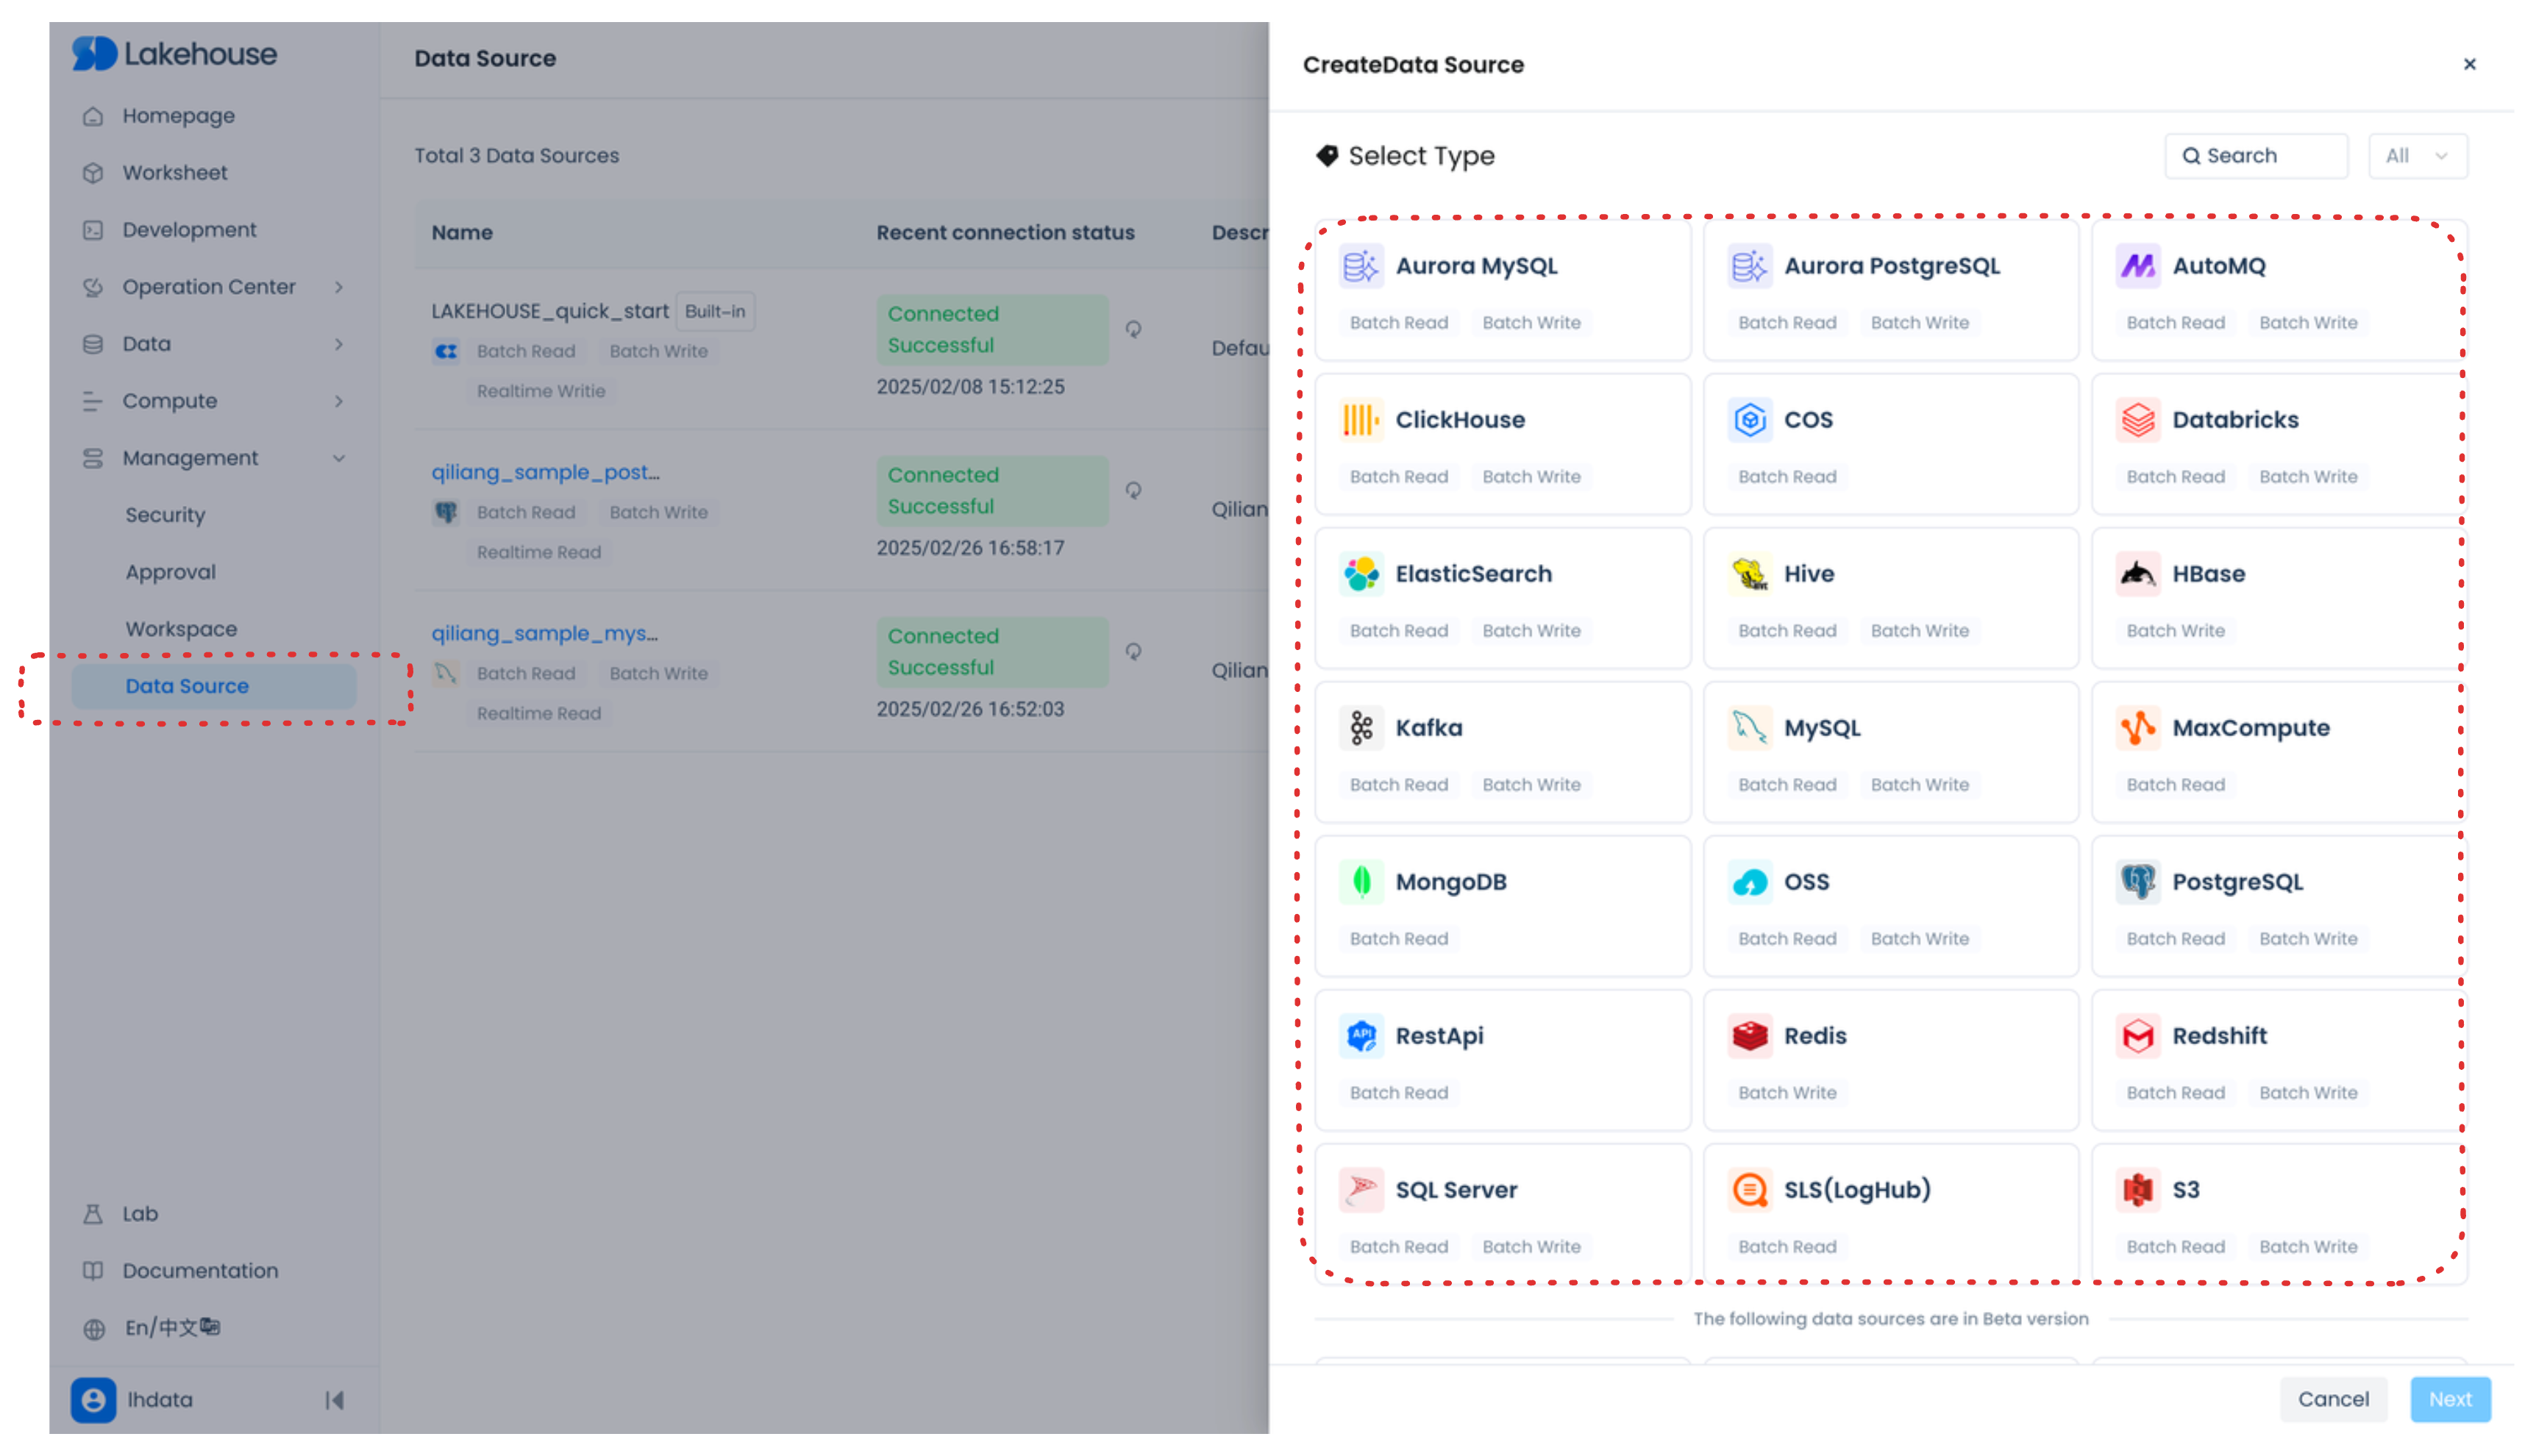Click the Next button

click(2449, 1399)
